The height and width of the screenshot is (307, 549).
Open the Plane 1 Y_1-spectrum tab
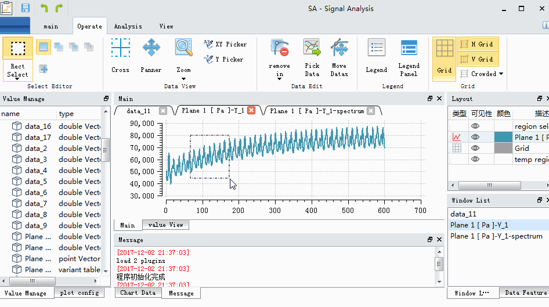point(317,111)
